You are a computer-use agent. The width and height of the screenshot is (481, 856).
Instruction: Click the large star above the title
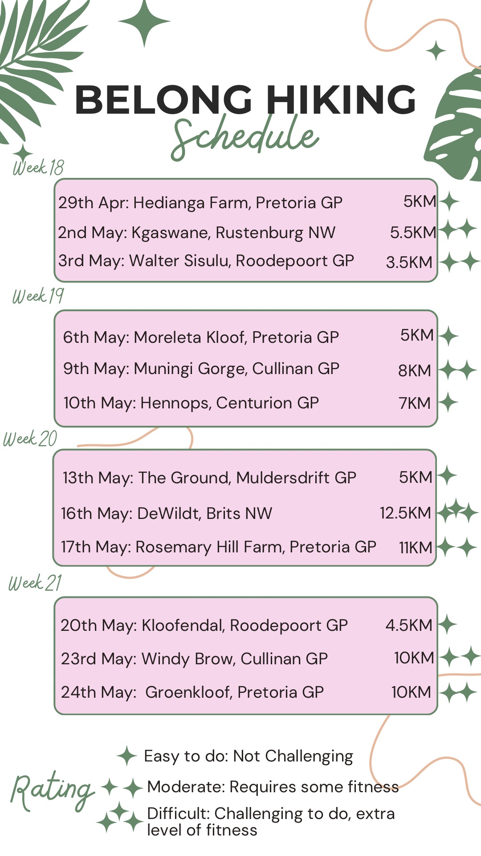(x=144, y=21)
